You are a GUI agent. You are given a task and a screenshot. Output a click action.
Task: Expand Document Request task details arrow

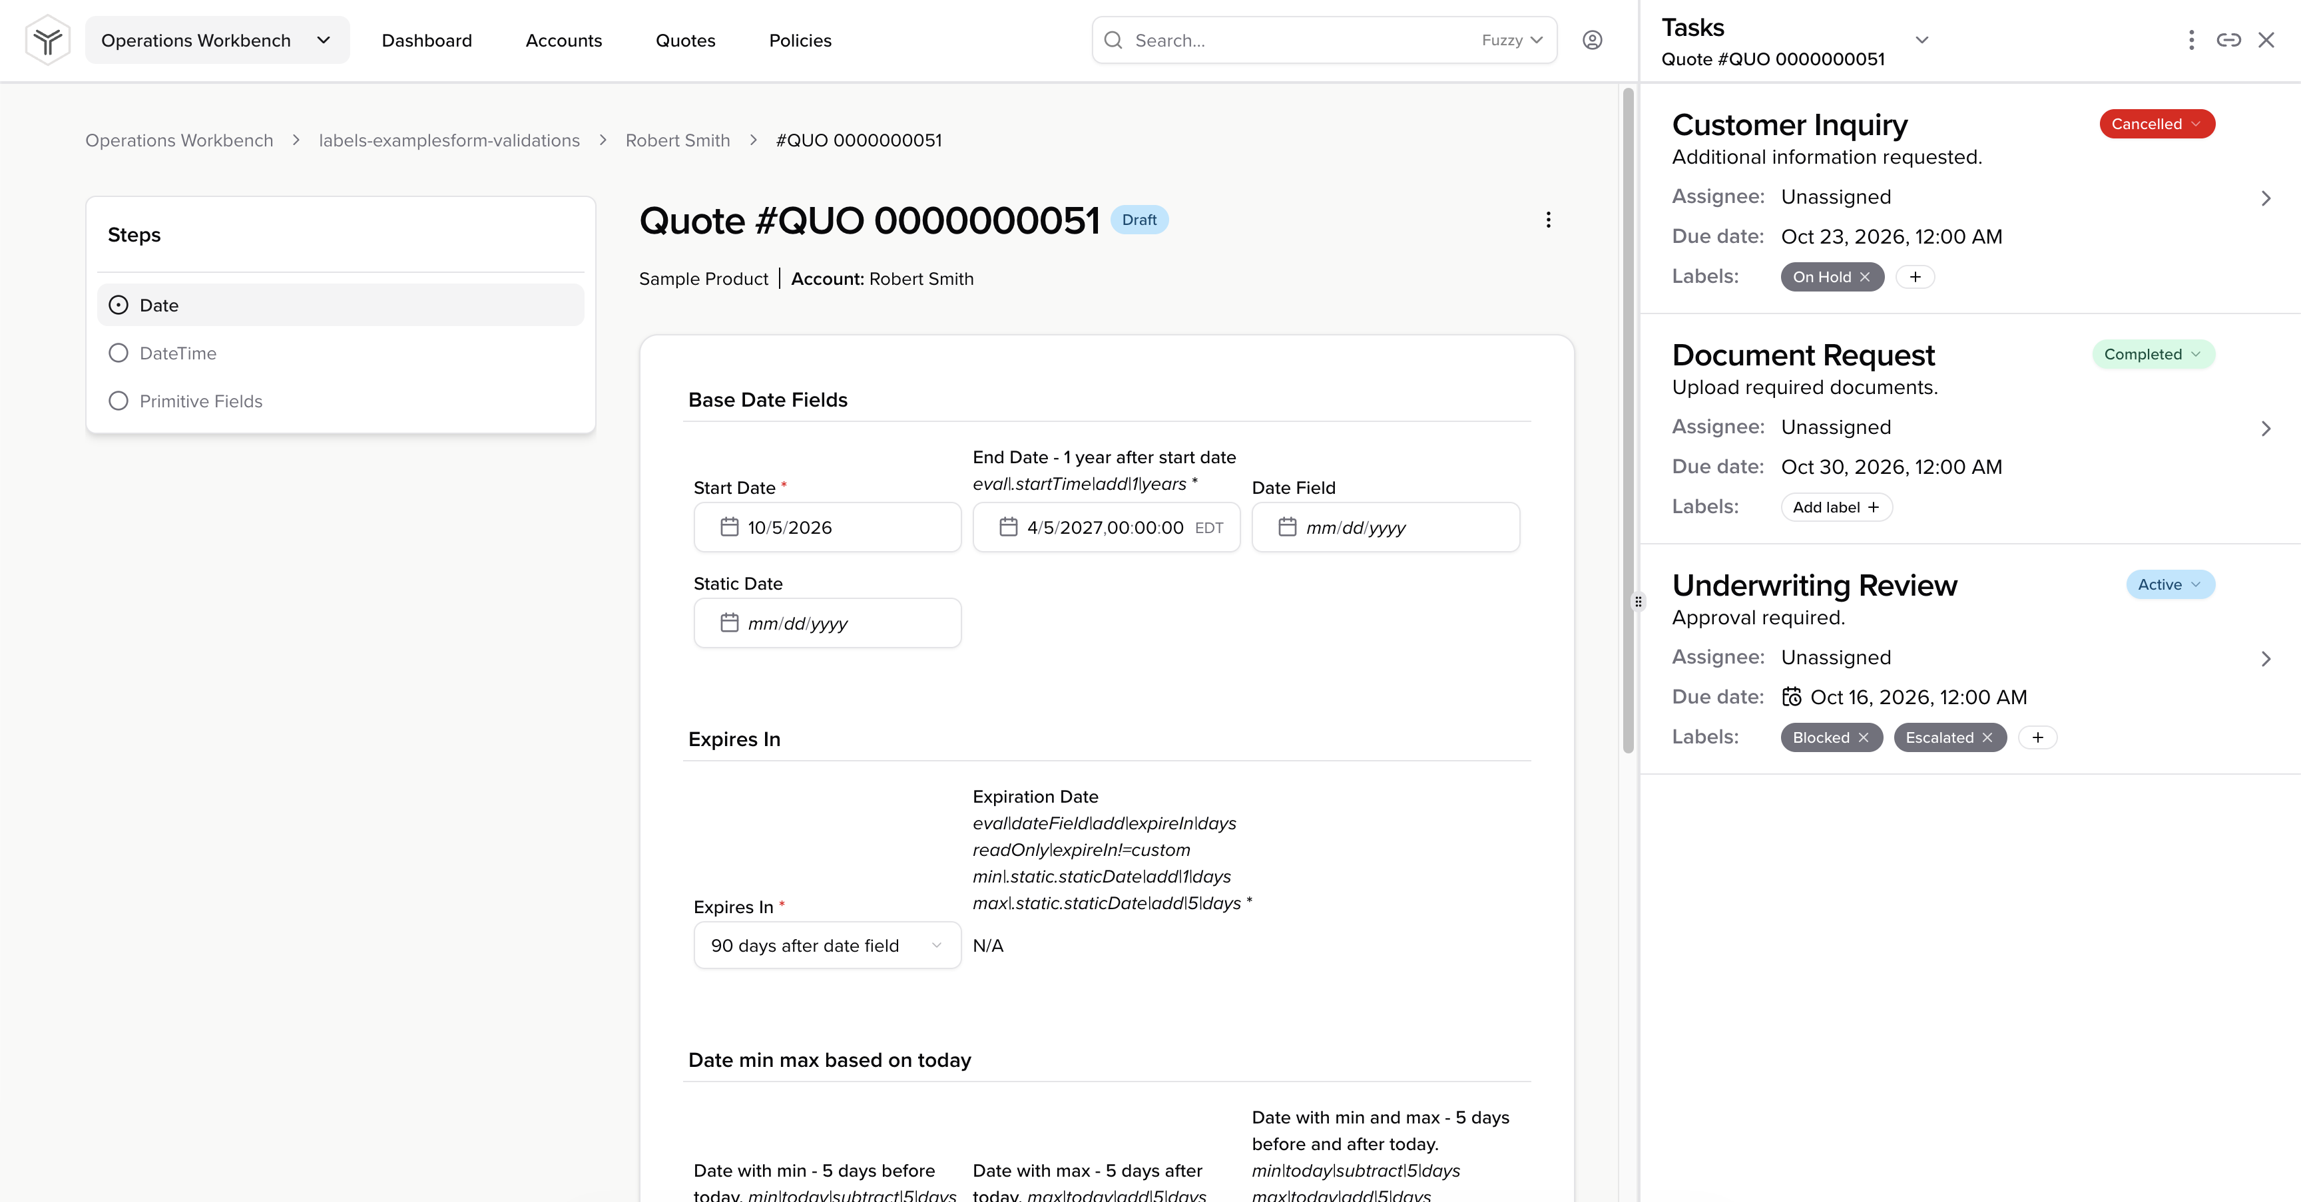[x=2266, y=429]
